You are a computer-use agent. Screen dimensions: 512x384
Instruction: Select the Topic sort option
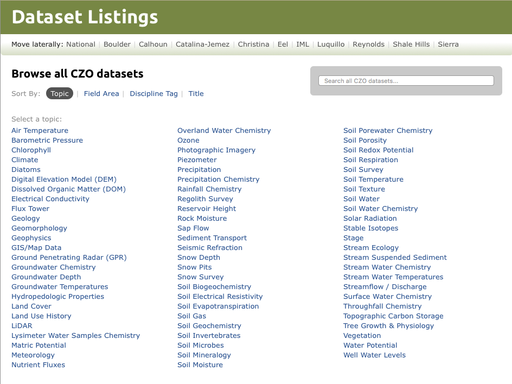pos(60,94)
